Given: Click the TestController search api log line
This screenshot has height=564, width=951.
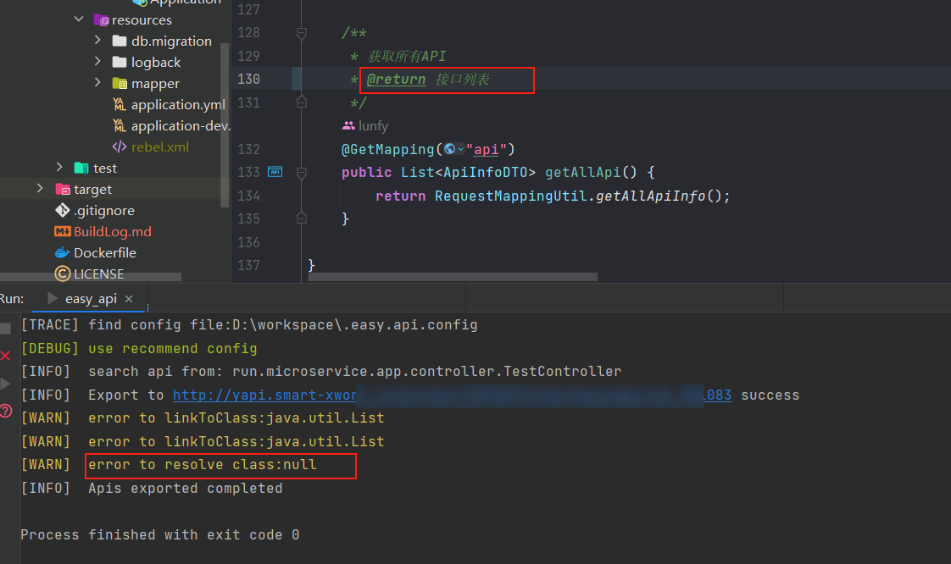Looking at the screenshot, I should pos(355,372).
